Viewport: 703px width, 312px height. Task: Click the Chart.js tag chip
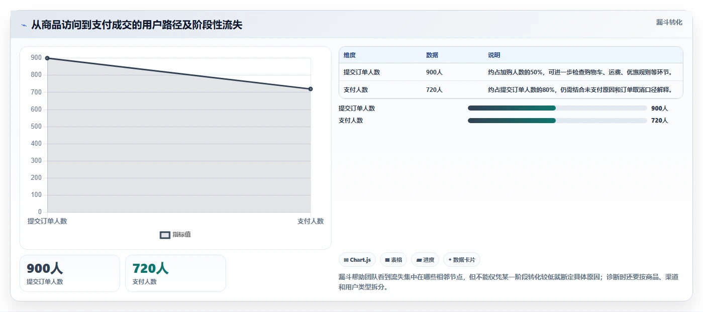pyautogui.click(x=357, y=260)
